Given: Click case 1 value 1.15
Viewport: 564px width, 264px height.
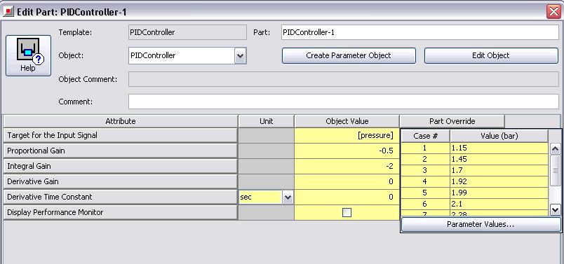Looking at the screenshot, I should pyautogui.click(x=499, y=148).
